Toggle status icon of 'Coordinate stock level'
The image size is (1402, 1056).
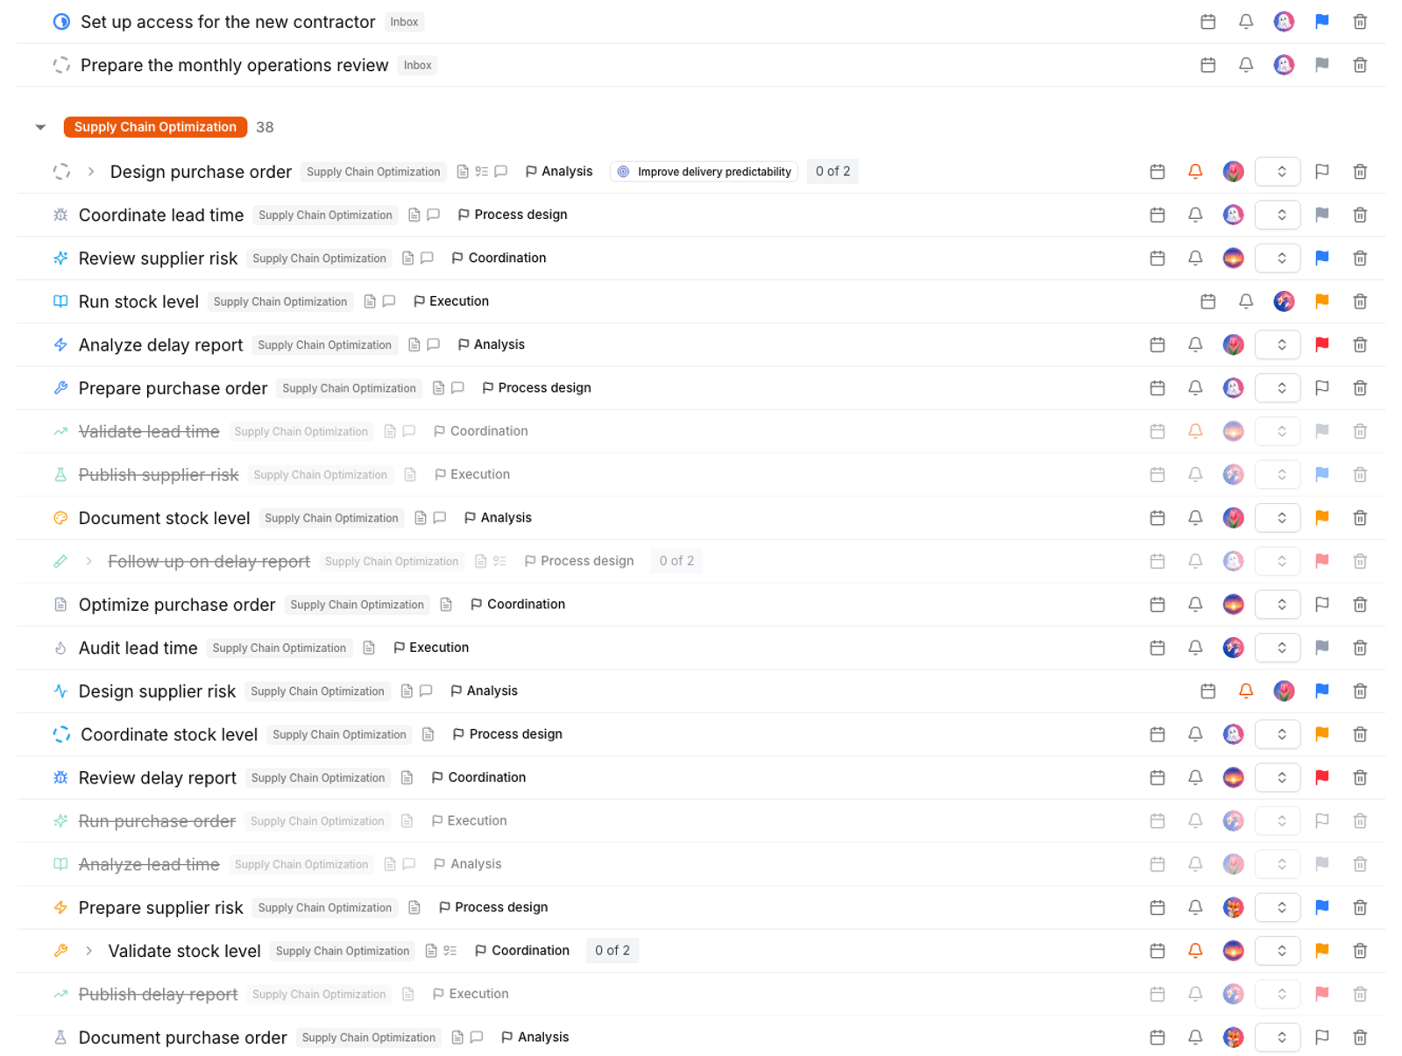61,734
